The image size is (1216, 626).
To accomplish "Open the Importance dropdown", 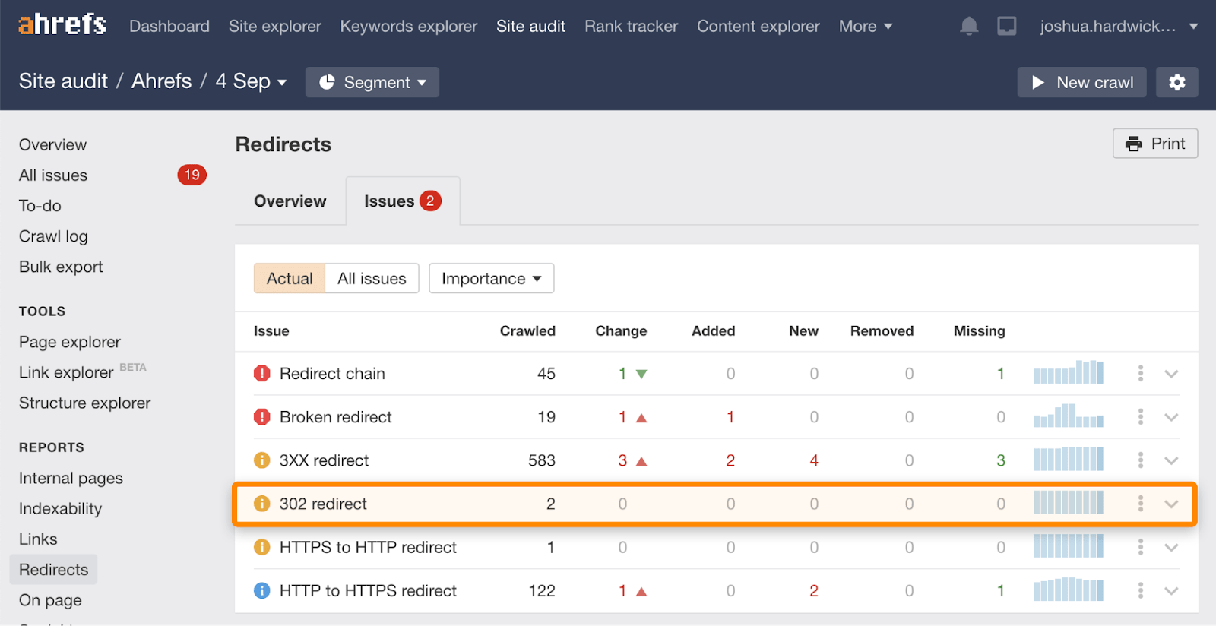I will (491, 279).
